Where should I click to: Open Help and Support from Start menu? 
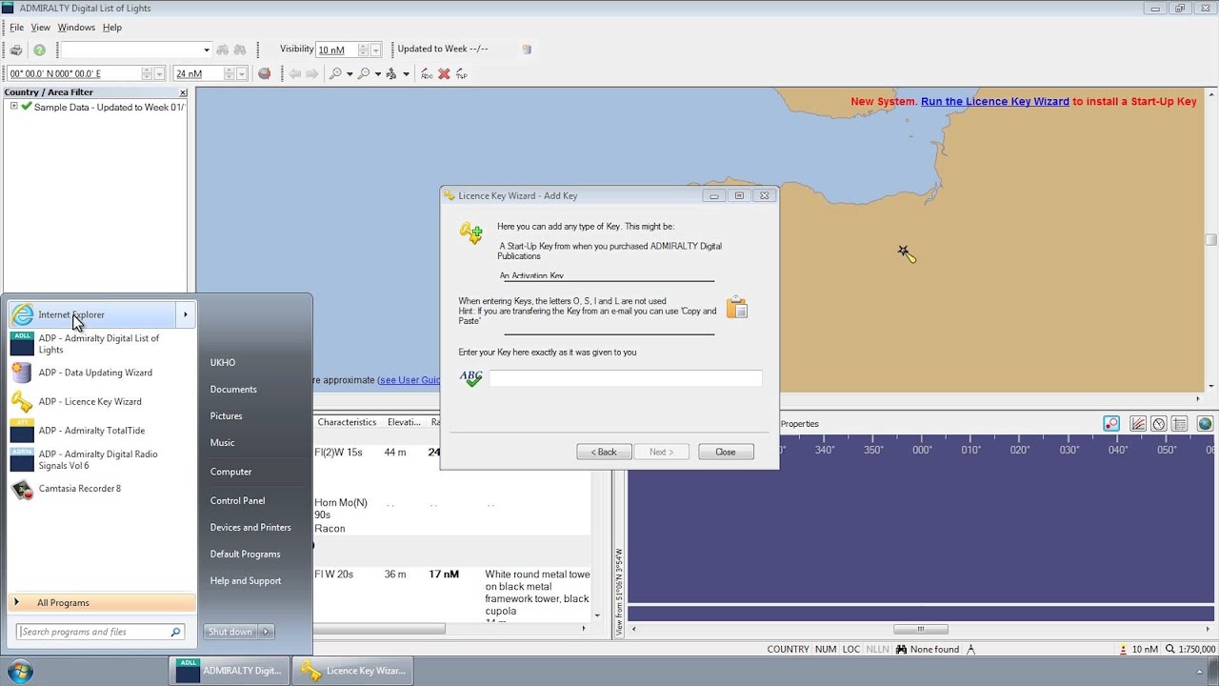coord(246,580)
